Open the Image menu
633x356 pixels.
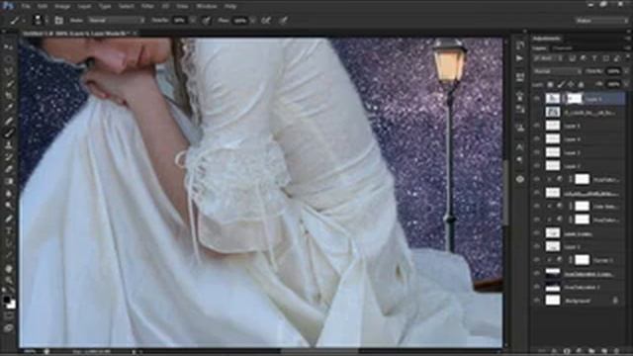pyautogui.click(x=62, y=7)
